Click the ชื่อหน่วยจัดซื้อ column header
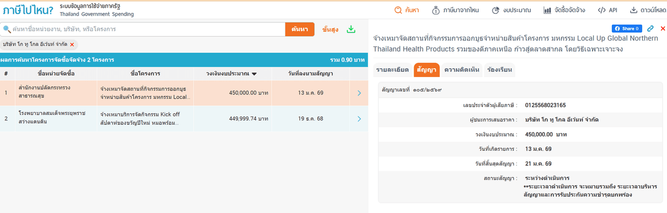The image size is (667, 213). [x=56, y=73]
